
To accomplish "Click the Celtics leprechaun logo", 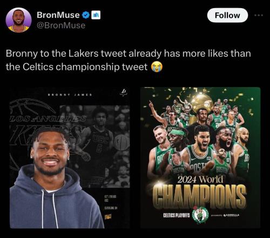I will 200,215.
